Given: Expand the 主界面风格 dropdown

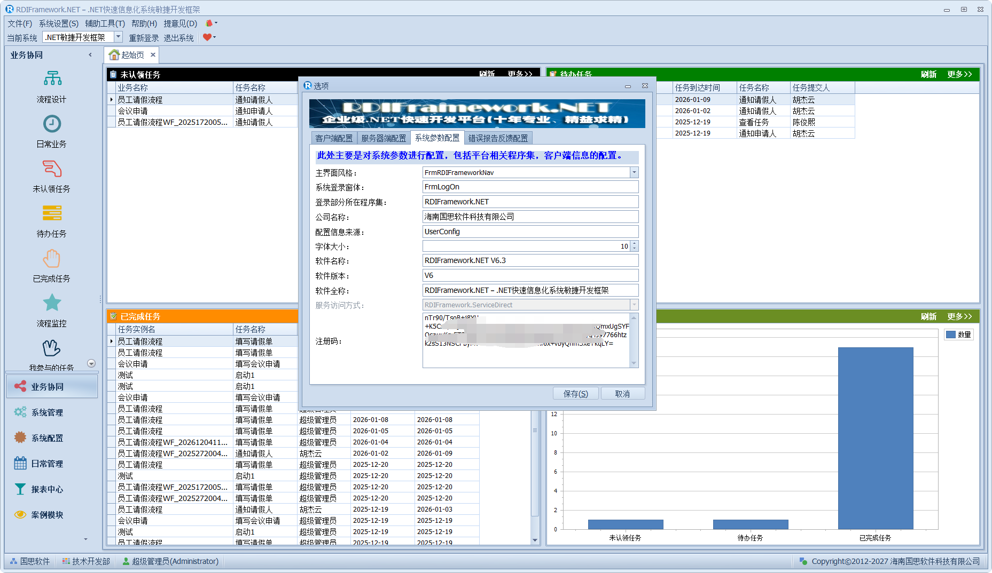Looking at the screenshot, I should 634,172.
